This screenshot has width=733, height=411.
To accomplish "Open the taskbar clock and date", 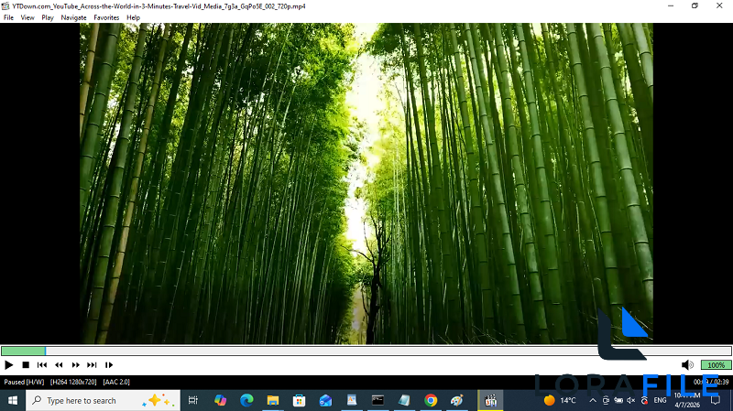I will click(x=687, y=400).
